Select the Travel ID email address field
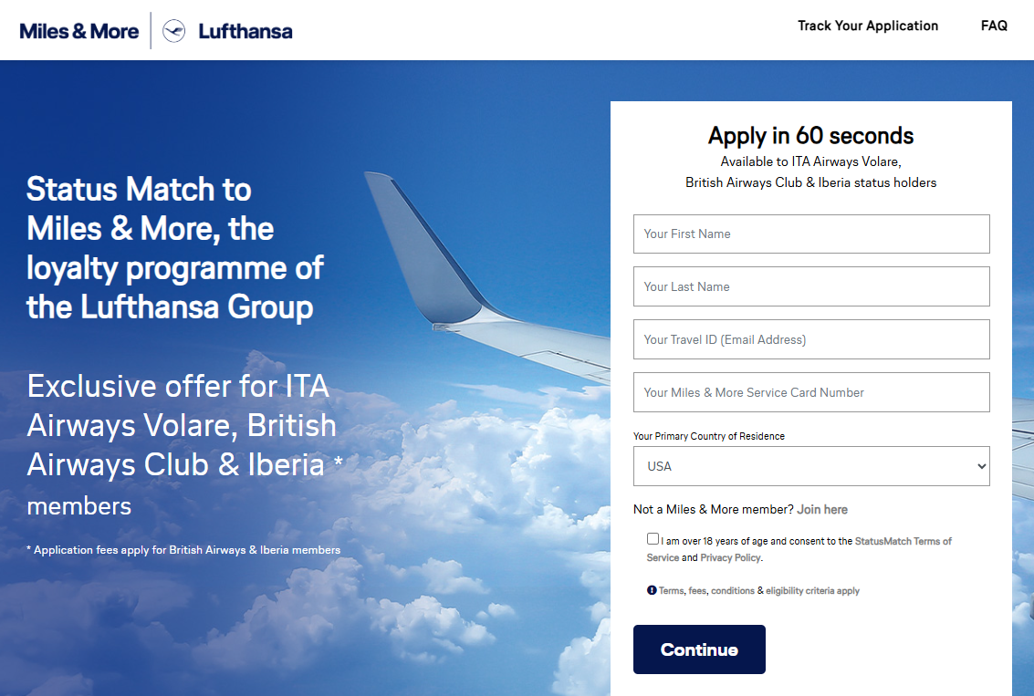This screenshot has width=1034, height=696. pyautogui.click(x=811, y=339)
